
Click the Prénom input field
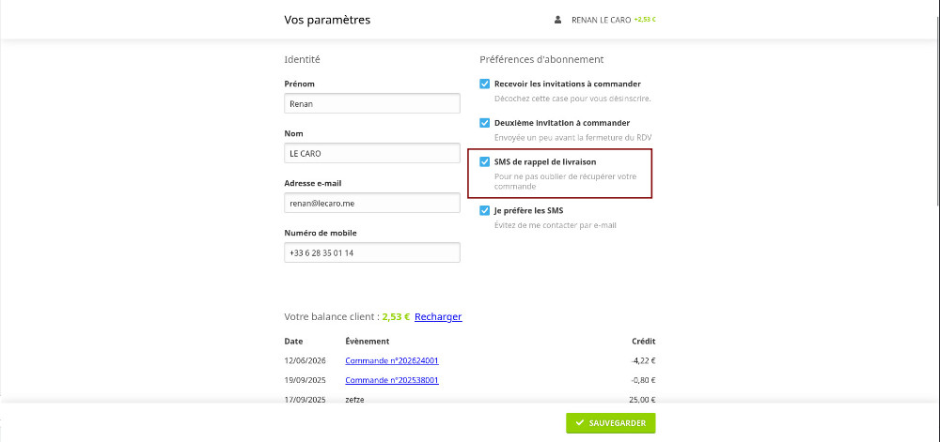coord(372,103)
